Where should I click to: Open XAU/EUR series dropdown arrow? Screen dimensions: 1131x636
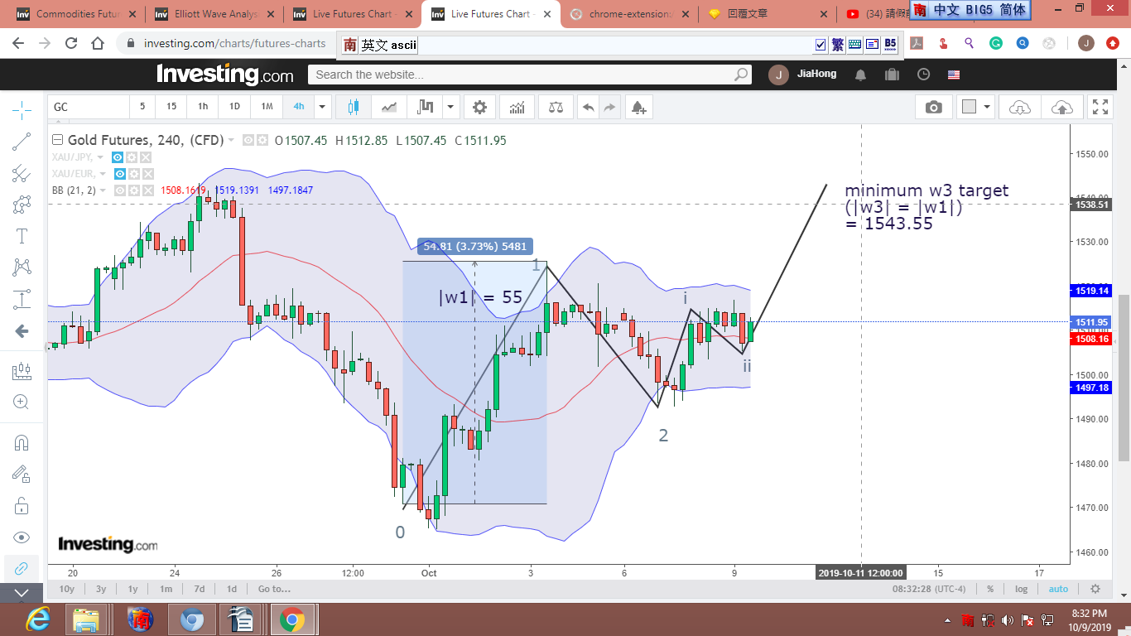(102, 174)
